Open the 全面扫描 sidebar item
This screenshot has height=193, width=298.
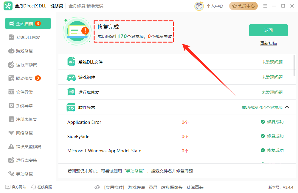[x=28, y=23]
